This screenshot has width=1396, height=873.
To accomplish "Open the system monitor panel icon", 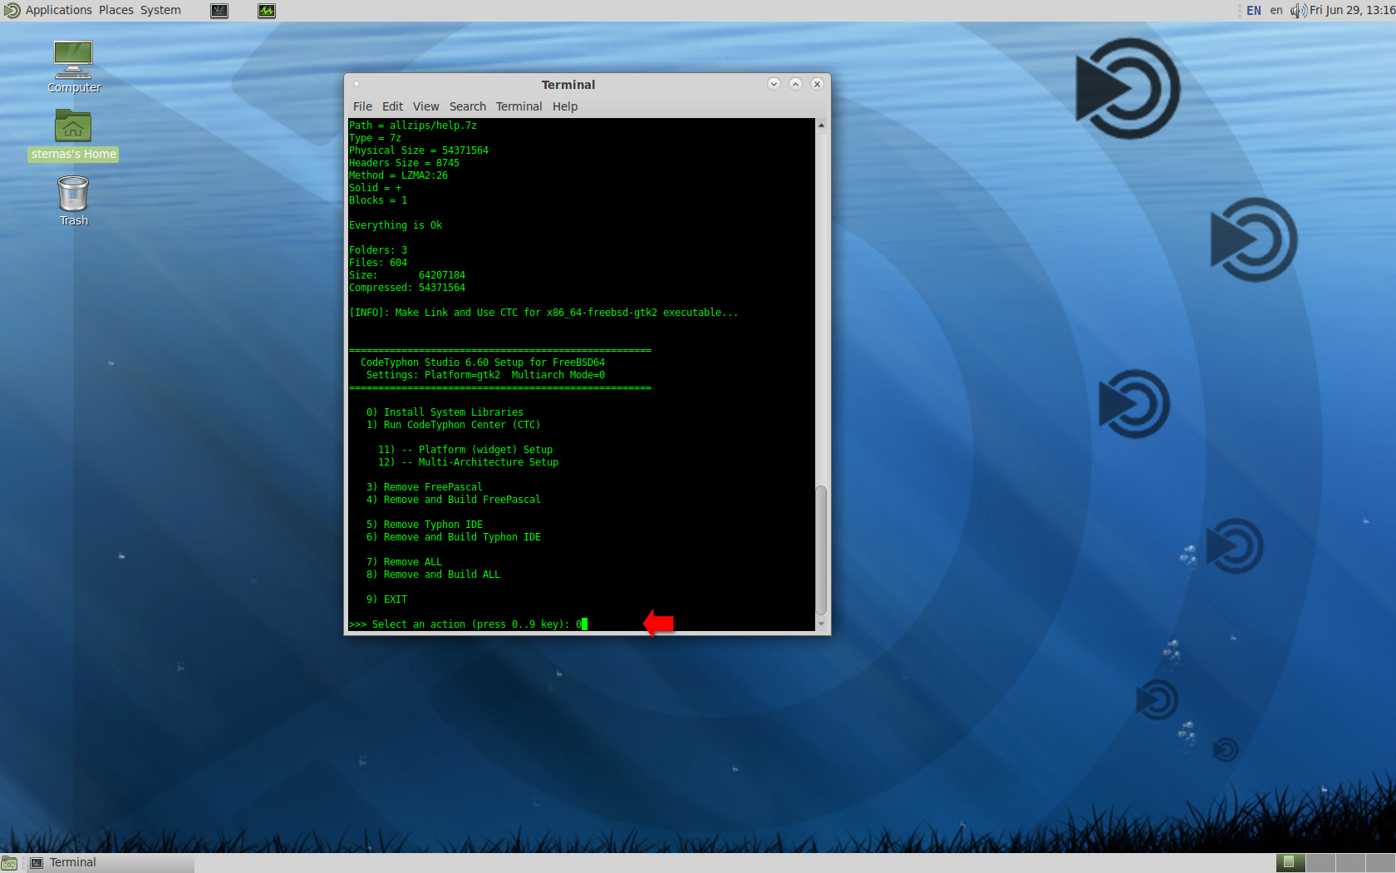I will click(x=267, y=11).
